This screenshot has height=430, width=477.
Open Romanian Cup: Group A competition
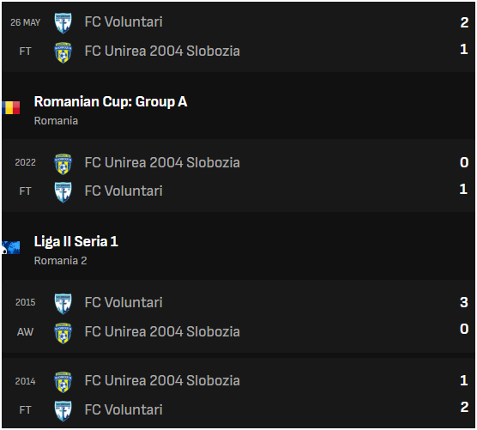[111, 101]
